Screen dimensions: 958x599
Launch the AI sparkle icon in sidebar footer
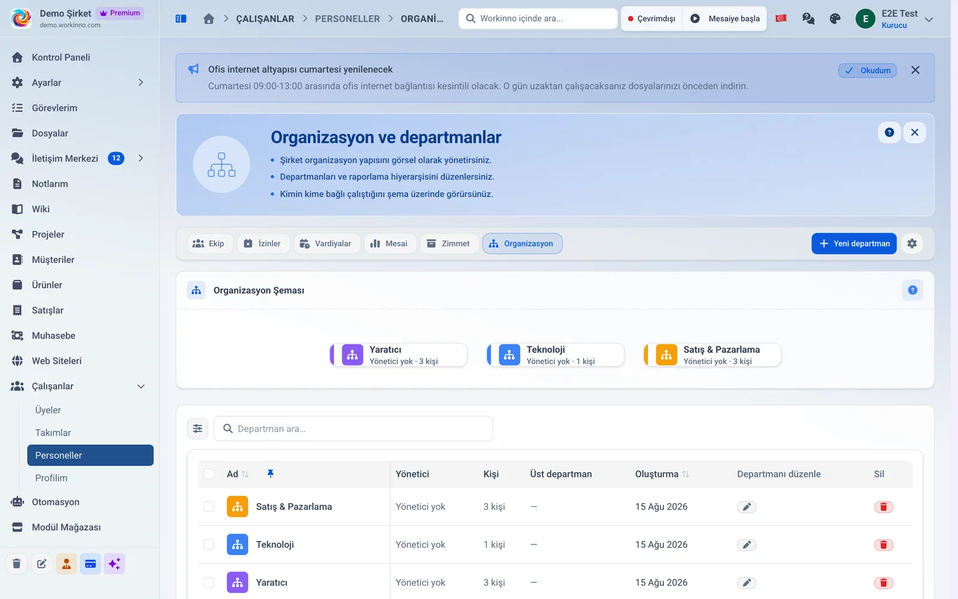(x=114, y=564)
